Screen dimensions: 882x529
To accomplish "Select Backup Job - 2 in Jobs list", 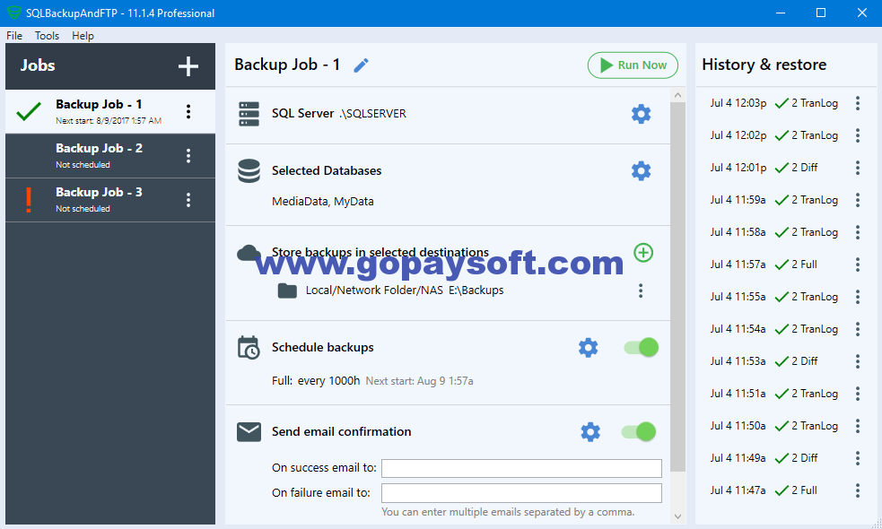I will pyautogui.click(x=110, y=156).
